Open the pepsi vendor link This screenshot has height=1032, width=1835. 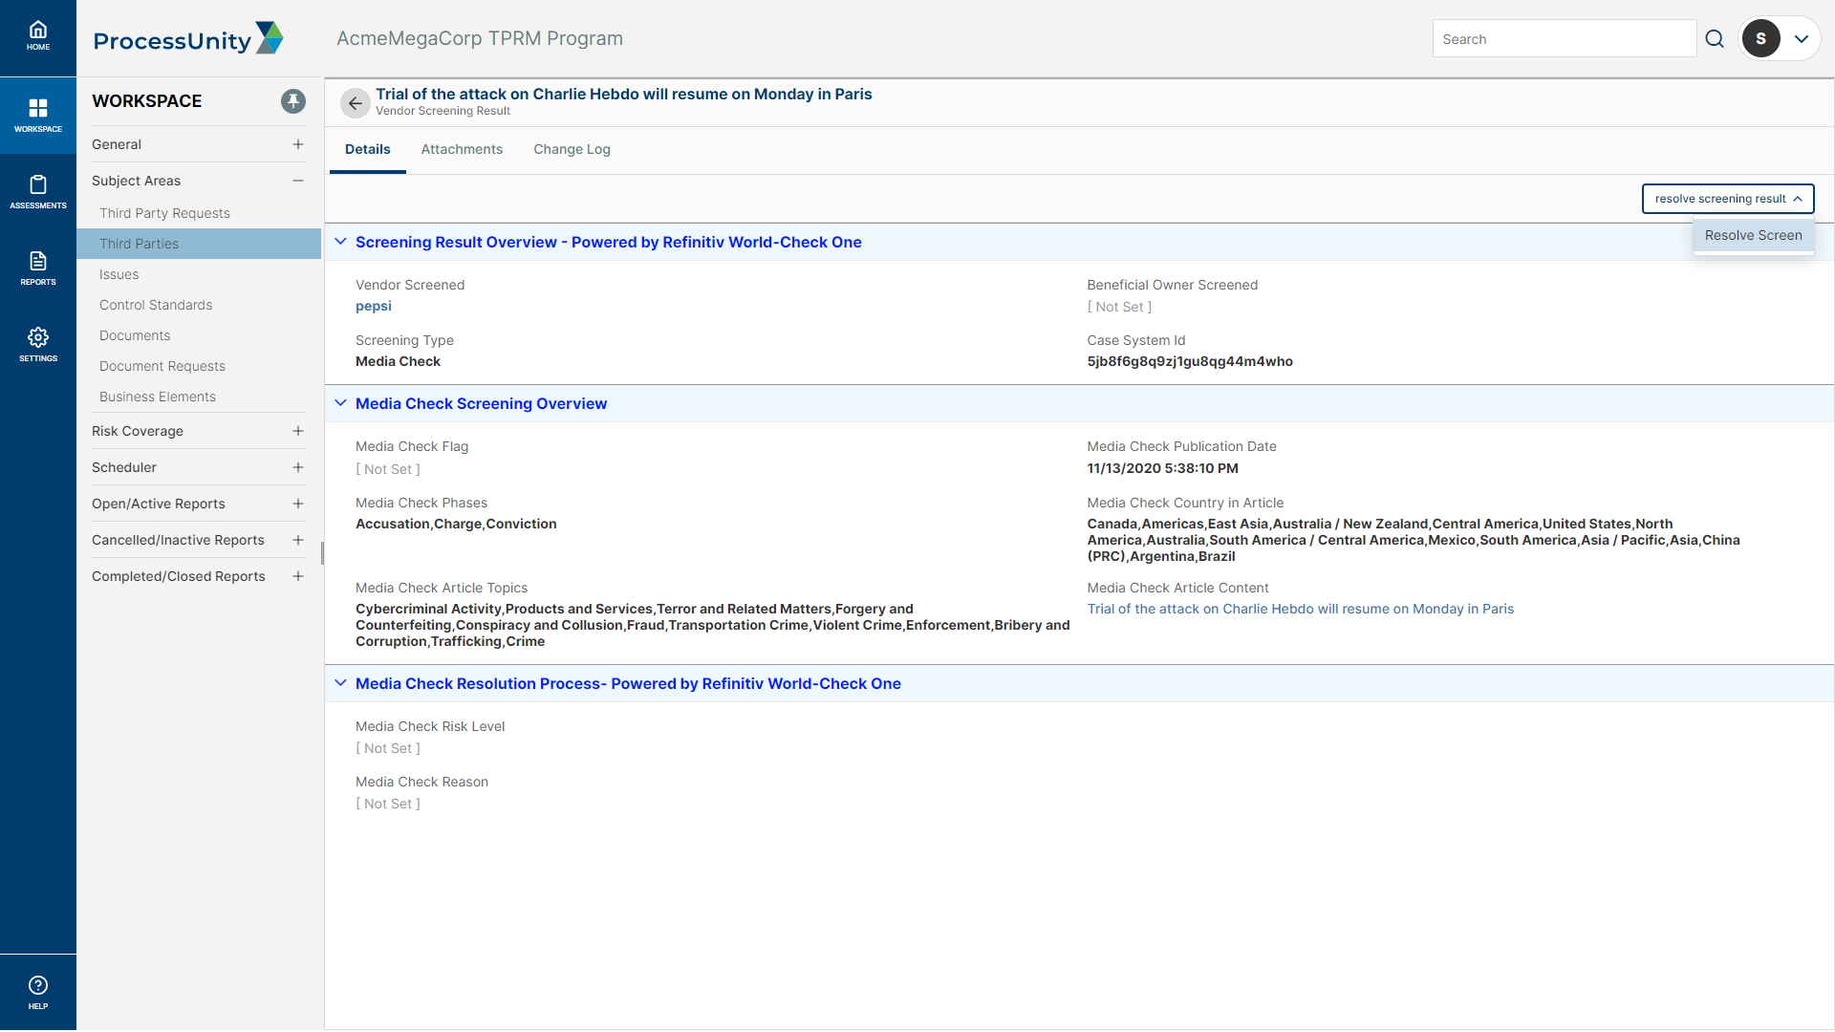coord(374,306)
